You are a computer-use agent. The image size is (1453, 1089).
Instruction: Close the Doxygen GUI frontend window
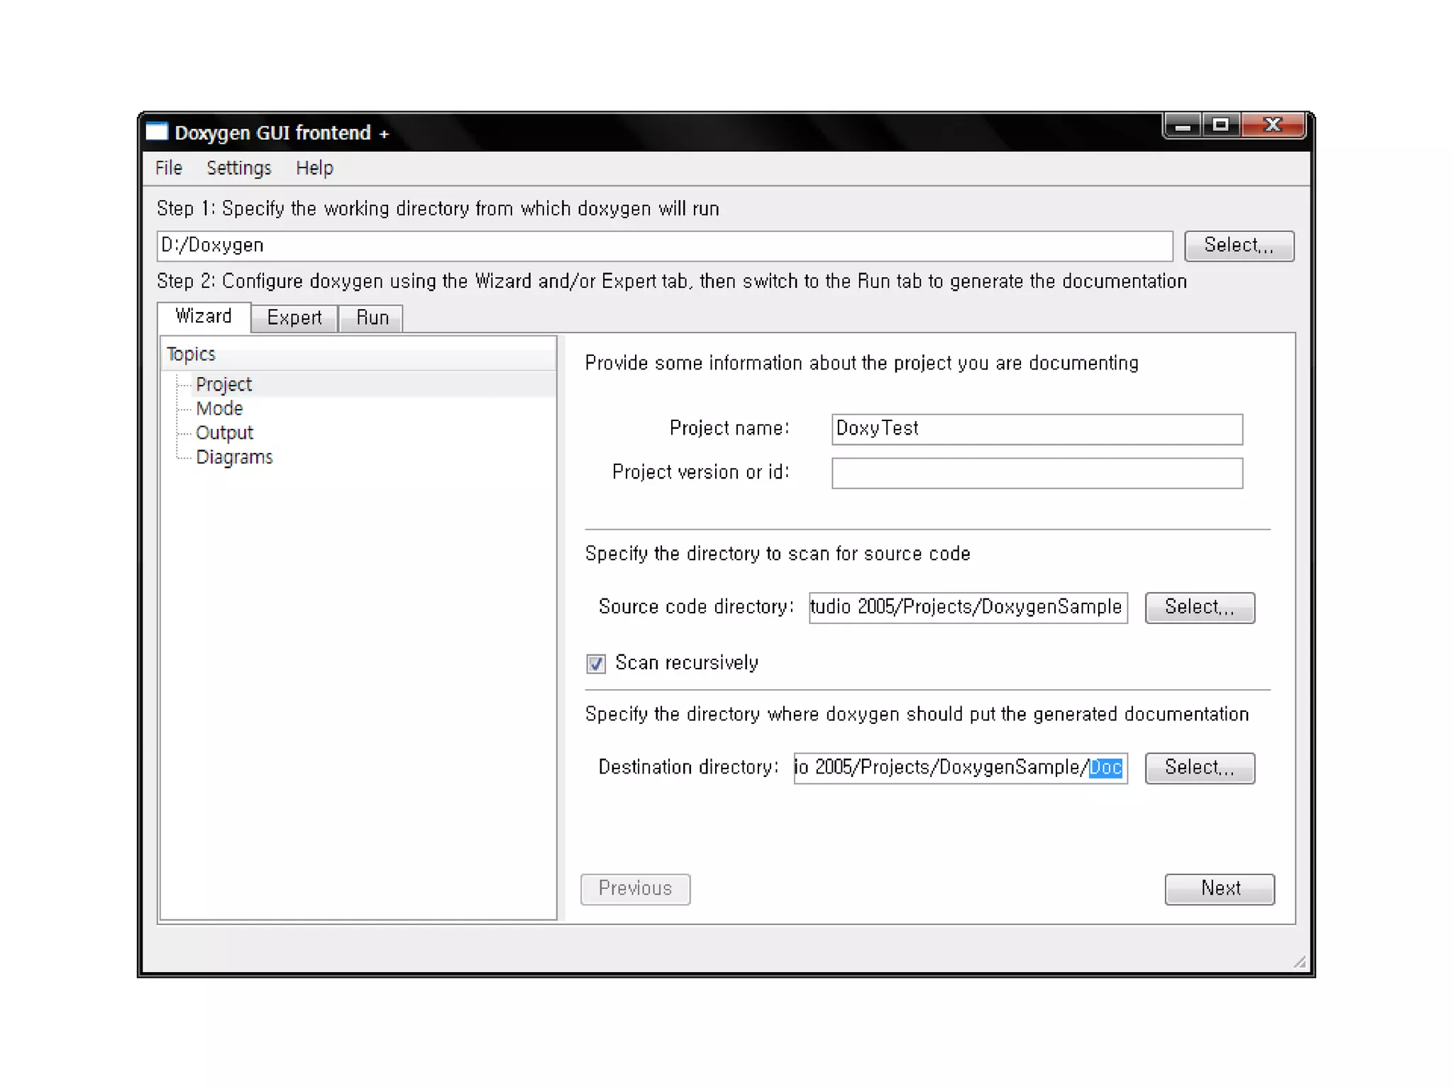pyautogui.click(x=1273, y=125)
